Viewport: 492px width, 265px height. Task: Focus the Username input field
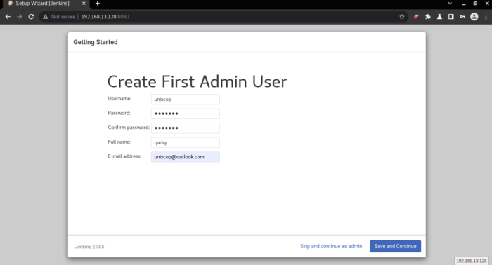click(186, 99)
